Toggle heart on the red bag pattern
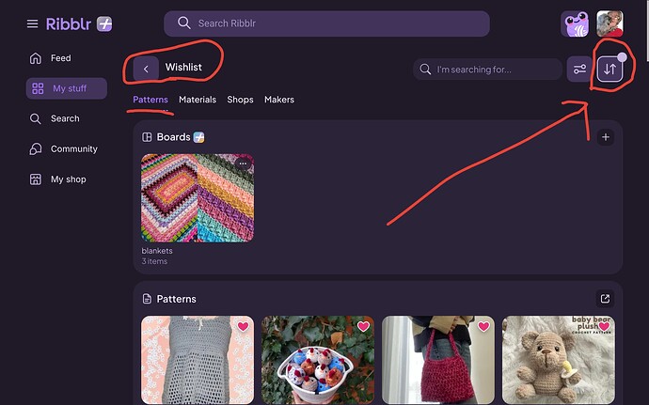649x405 pixels. (483, 326)
